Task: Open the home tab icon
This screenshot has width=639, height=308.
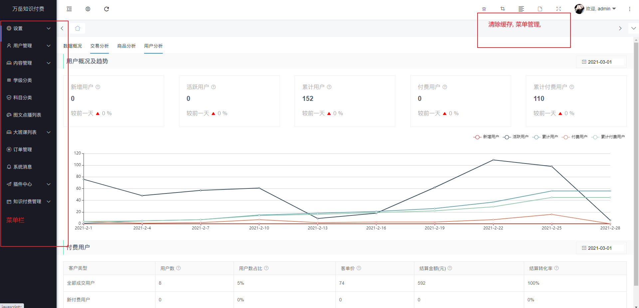Action: [78, 28]
